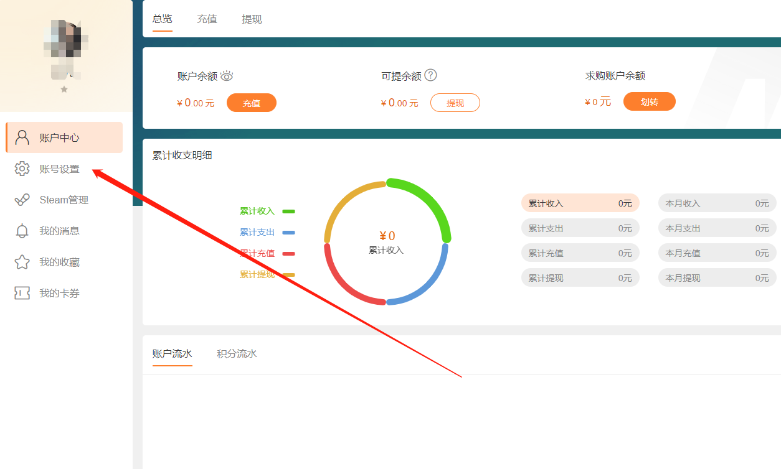
Task: Open the 提现 tab at the top
Action: 252,19
